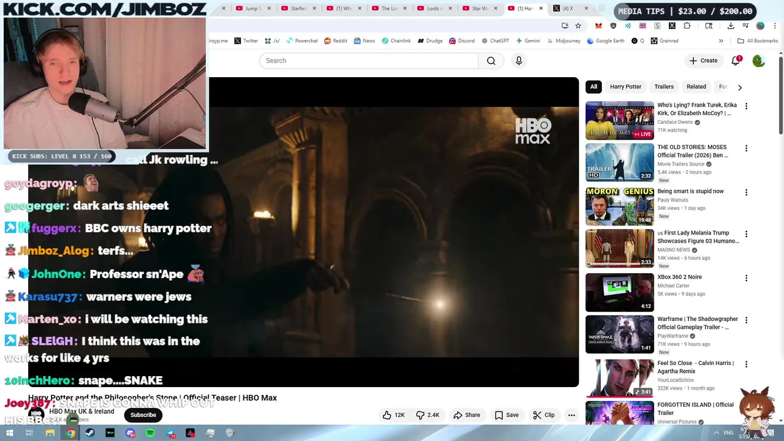
Task: Like the Harry Potter teaser video
Action: point(394,415)
